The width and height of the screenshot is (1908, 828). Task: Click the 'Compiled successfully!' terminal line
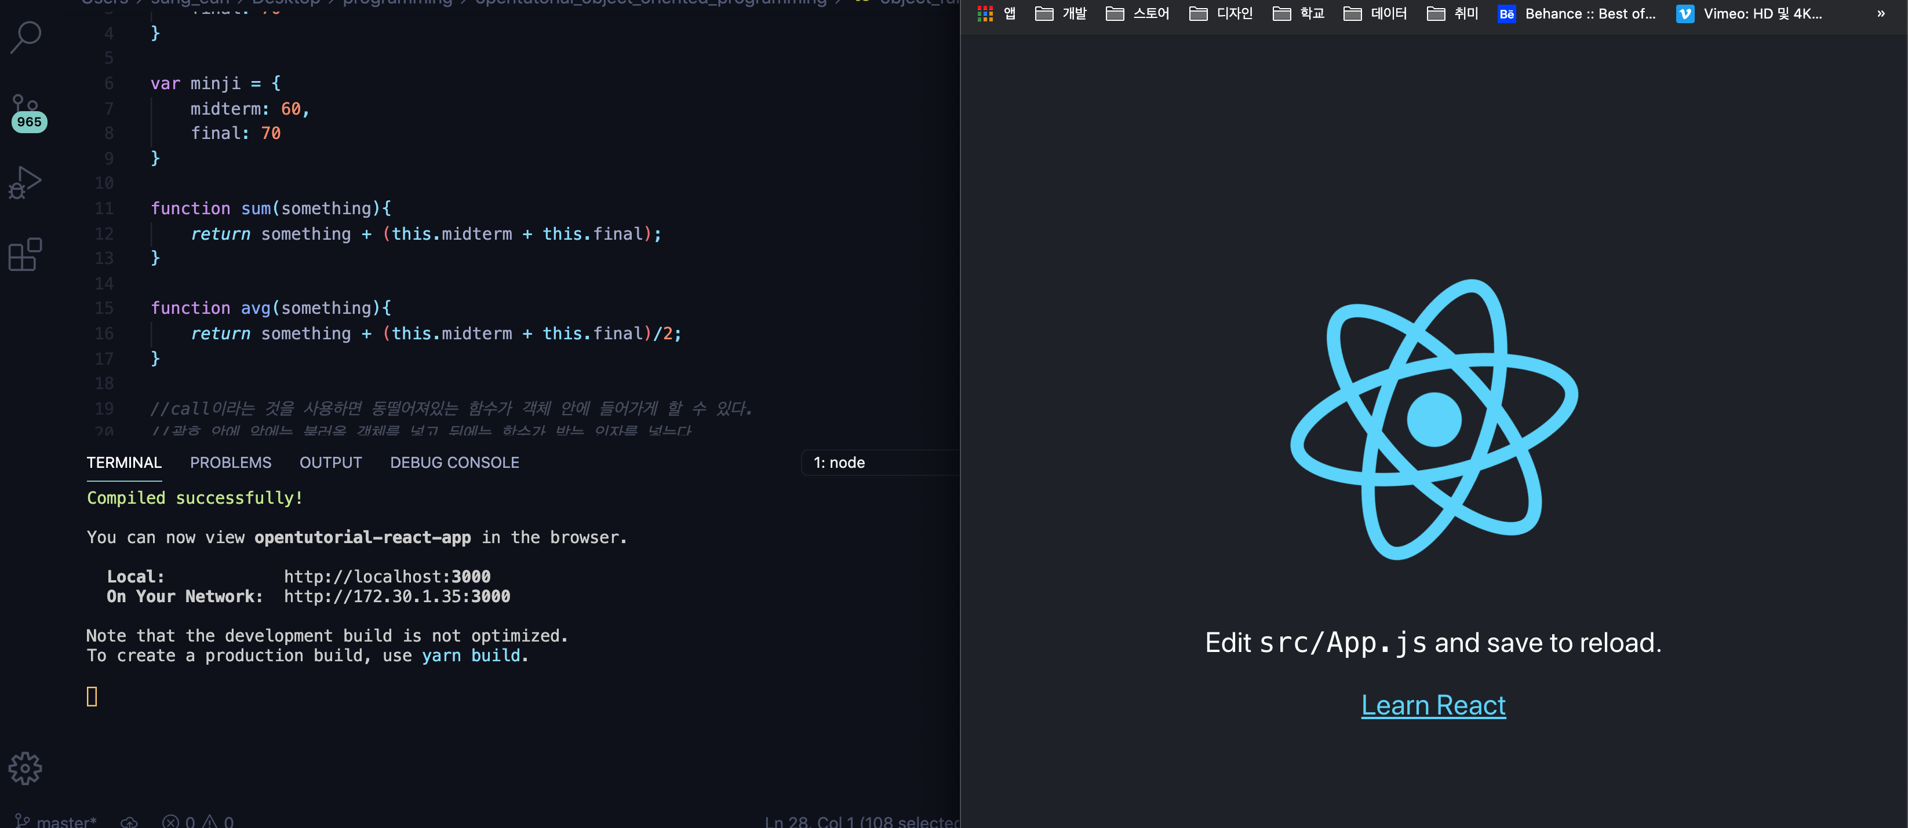pyautogui.click(x=195, y=498)
